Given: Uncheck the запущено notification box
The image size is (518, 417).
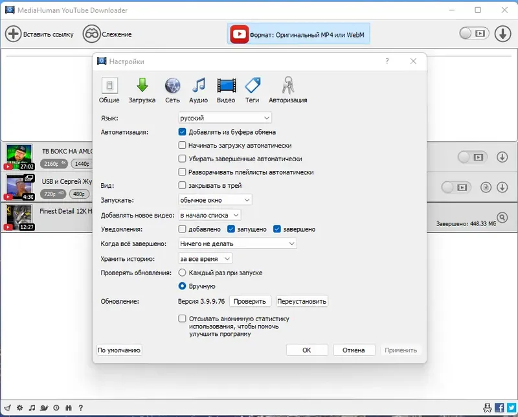Looking at the screenshot, I should 231,229.
